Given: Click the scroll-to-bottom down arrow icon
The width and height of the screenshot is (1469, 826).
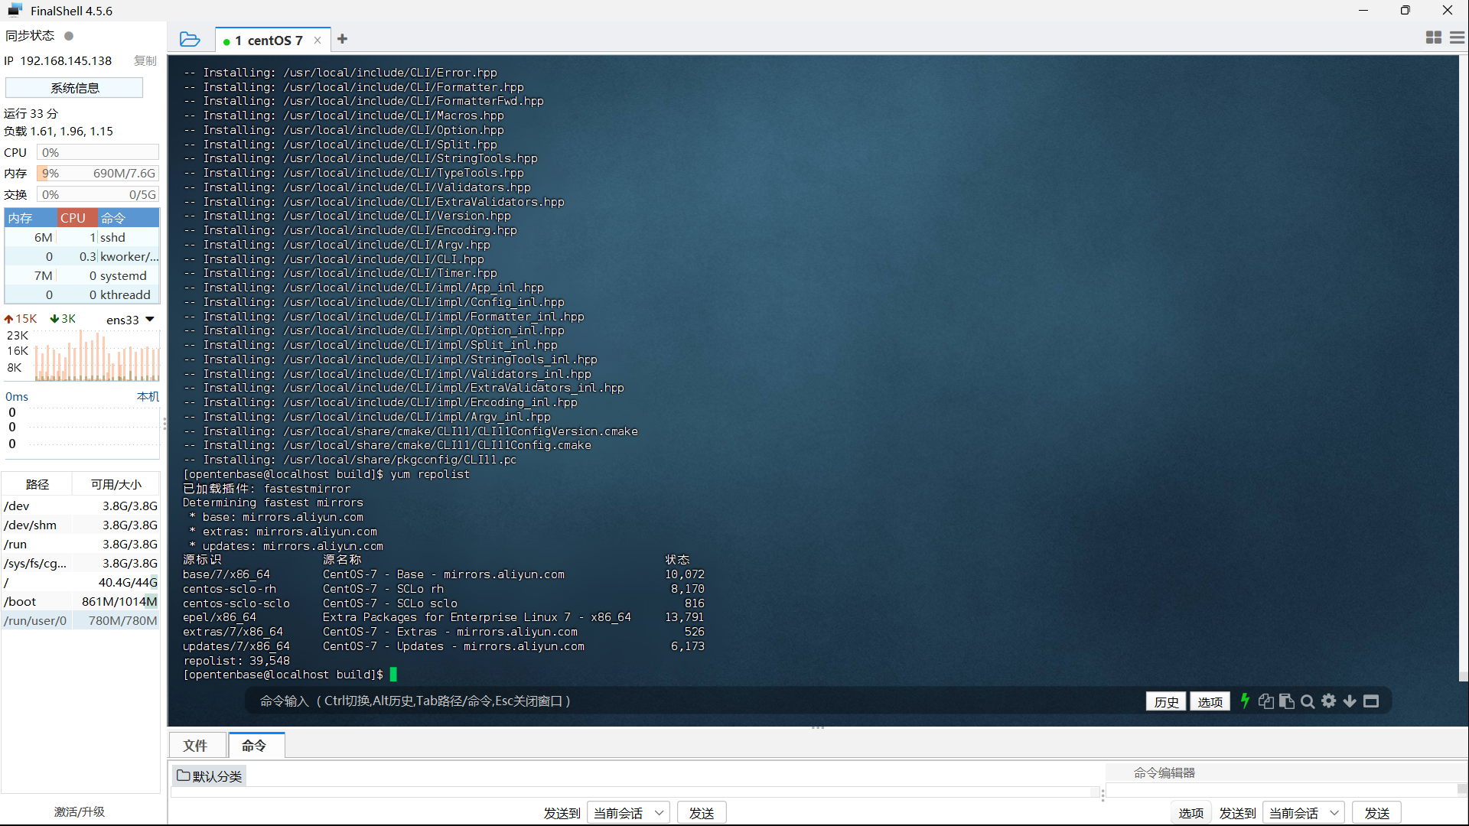Looking at the screenshot, I should point(1350,701).
